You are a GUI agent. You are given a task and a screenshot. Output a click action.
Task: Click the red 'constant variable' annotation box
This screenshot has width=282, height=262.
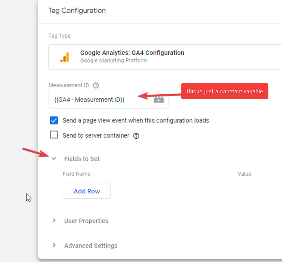point(224,91)
